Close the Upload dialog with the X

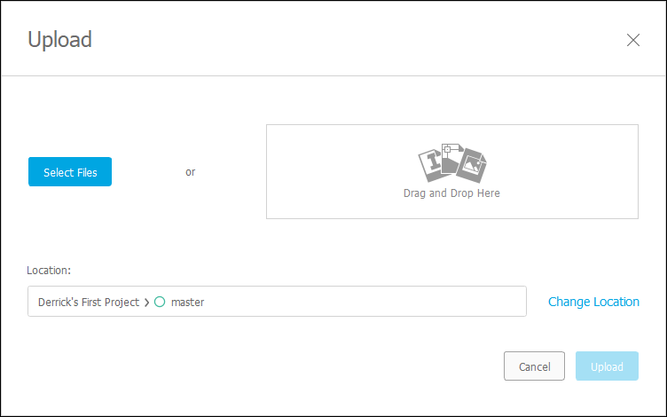[633, 40]
